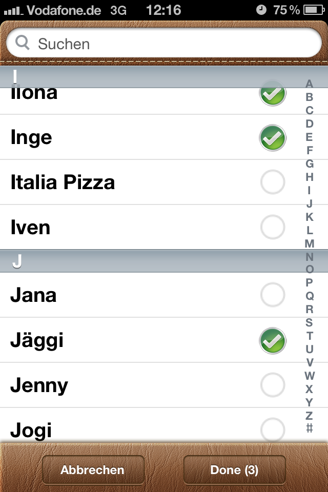328x492 pixels.
Task: Confirm selection with Done (3) button
Action: [234, 470]
